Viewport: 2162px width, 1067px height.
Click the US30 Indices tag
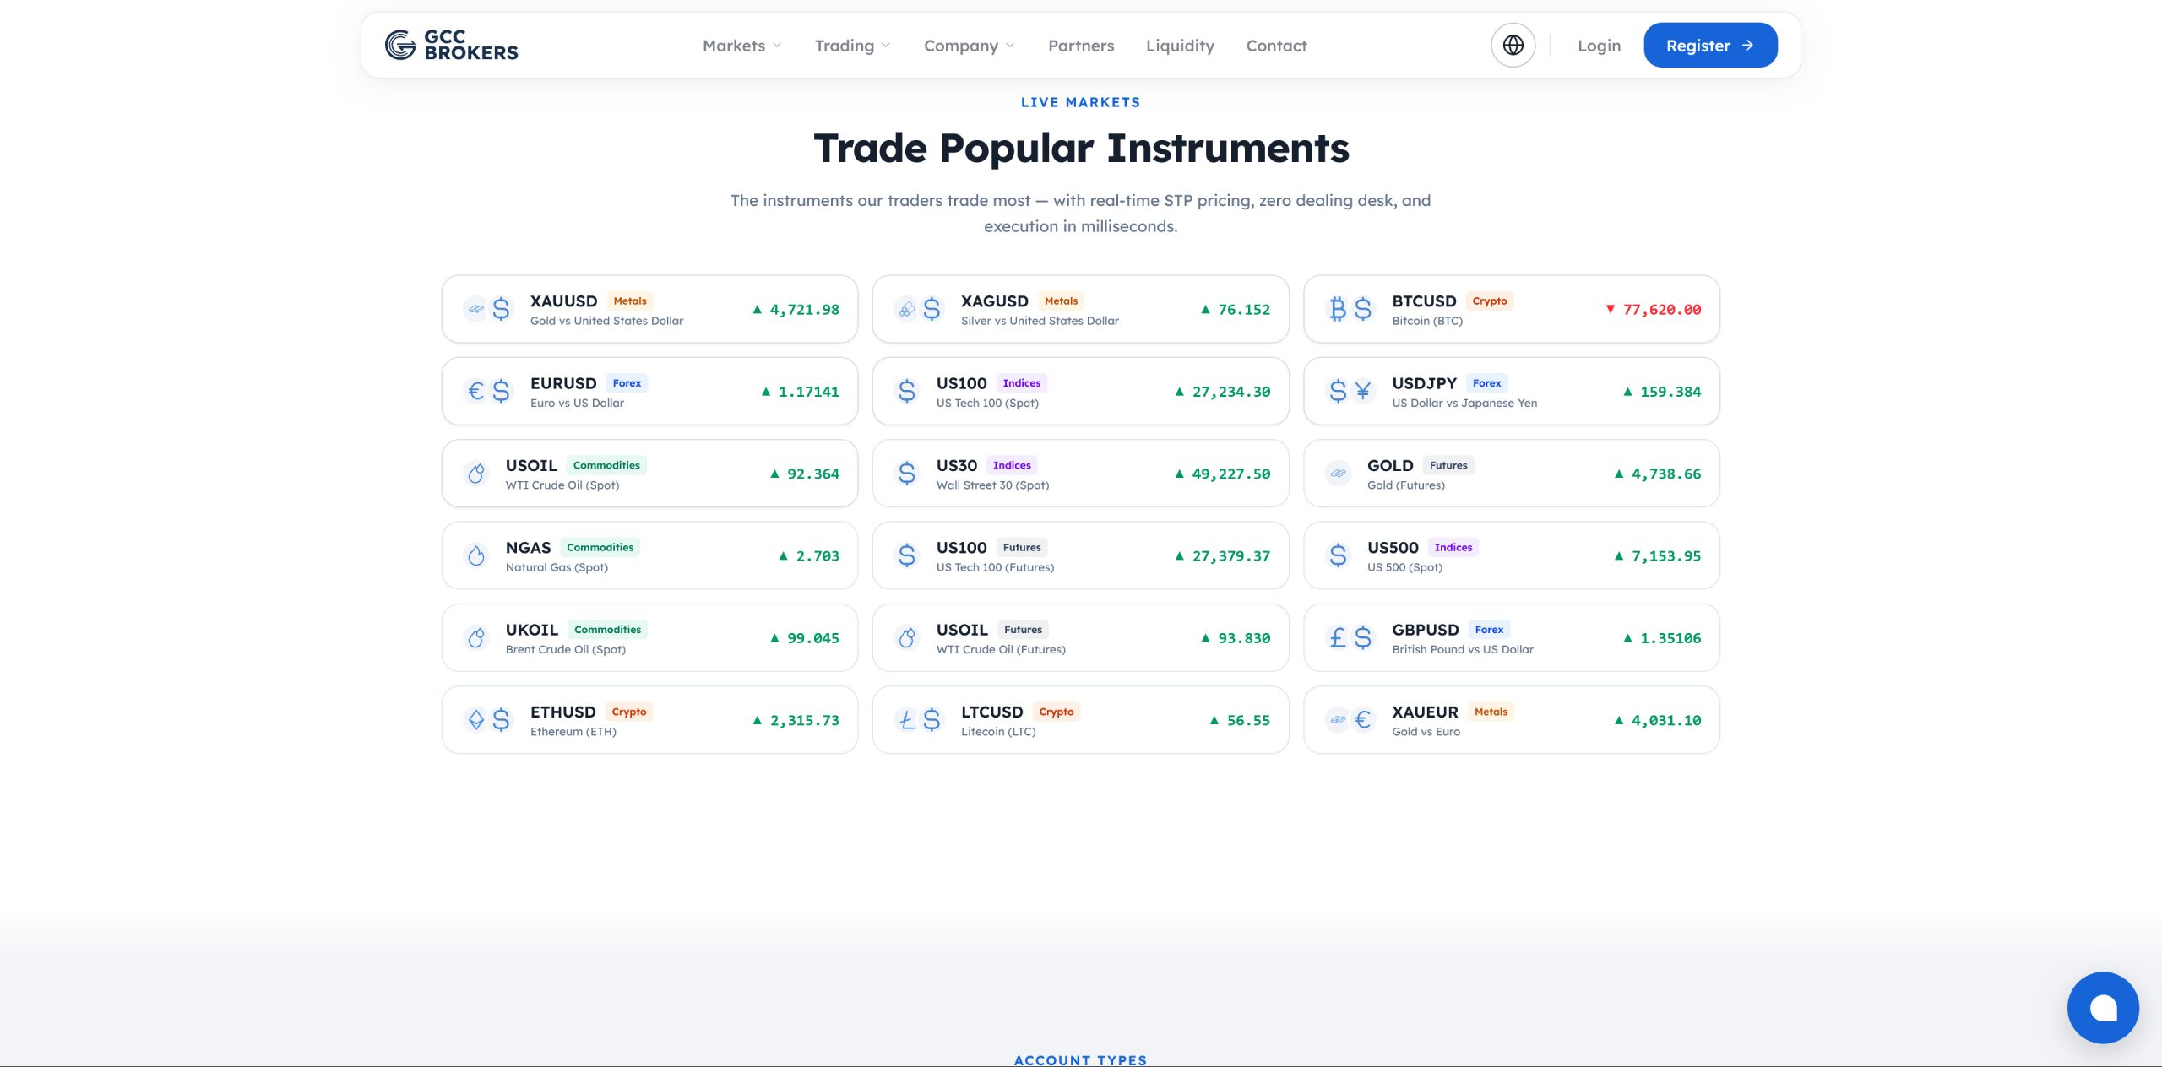coord(1012,465)
